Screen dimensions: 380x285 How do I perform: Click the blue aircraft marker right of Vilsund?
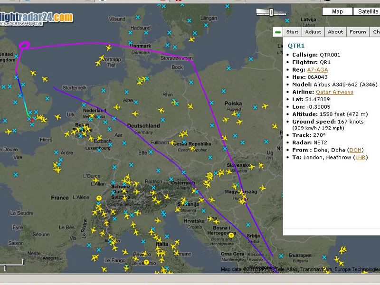point(138,17)
